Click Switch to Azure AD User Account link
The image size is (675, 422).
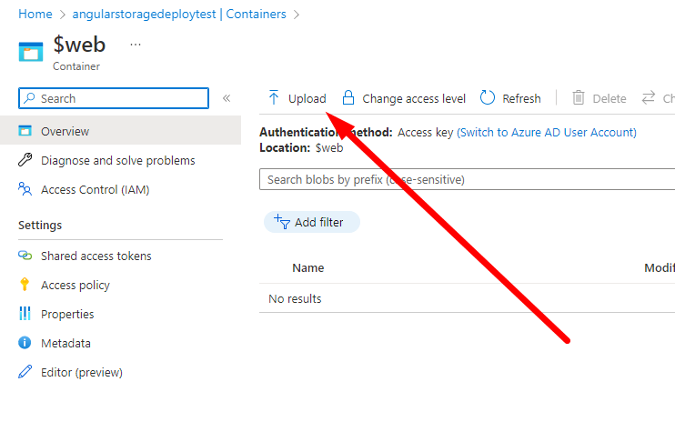point(546,132)
